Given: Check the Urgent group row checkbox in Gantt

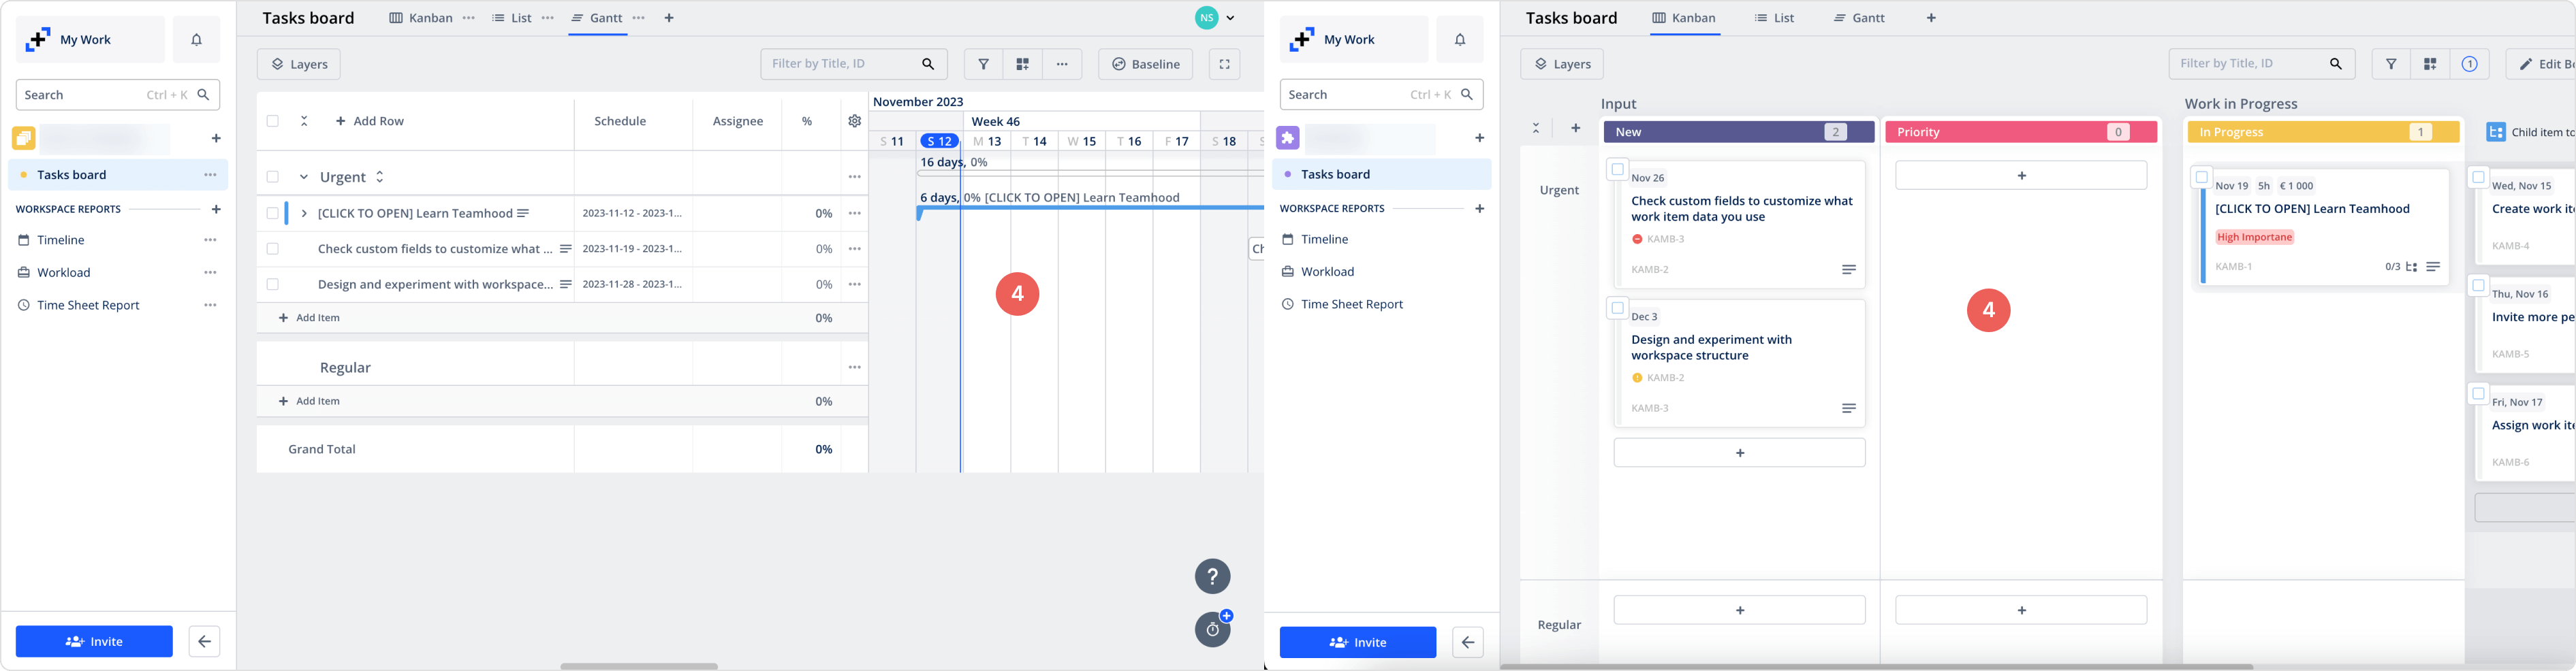Looking at the screenshot, I should pyautogui.click(x=273, y=177).
